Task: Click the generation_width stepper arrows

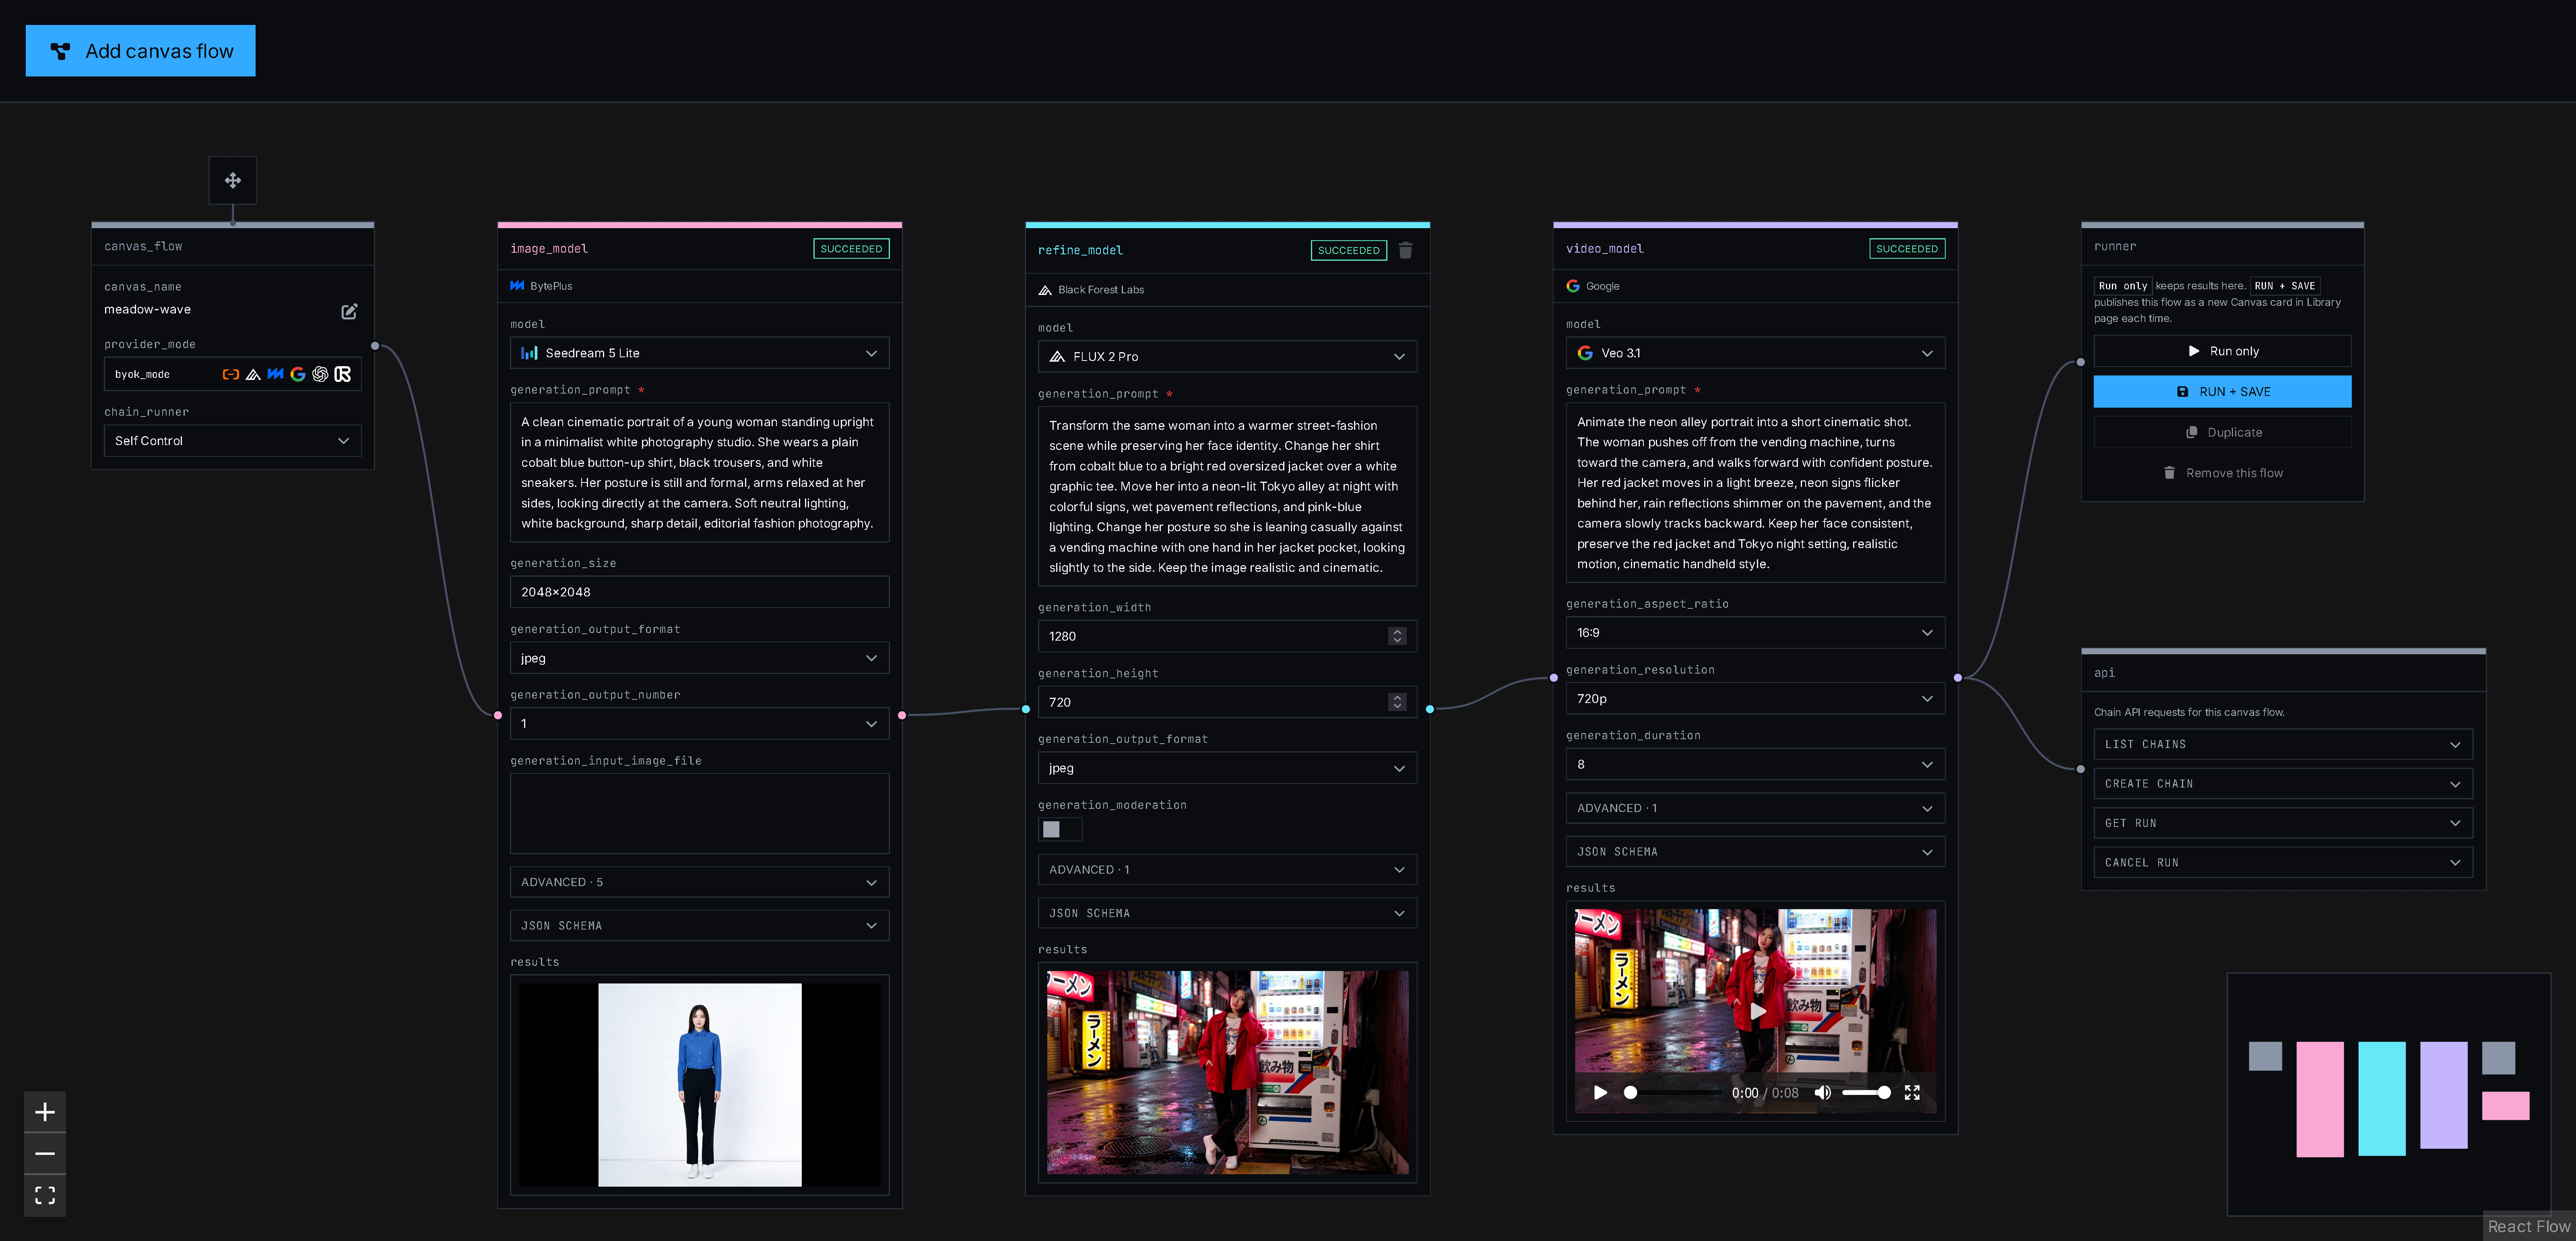Action: (1397, 636)
